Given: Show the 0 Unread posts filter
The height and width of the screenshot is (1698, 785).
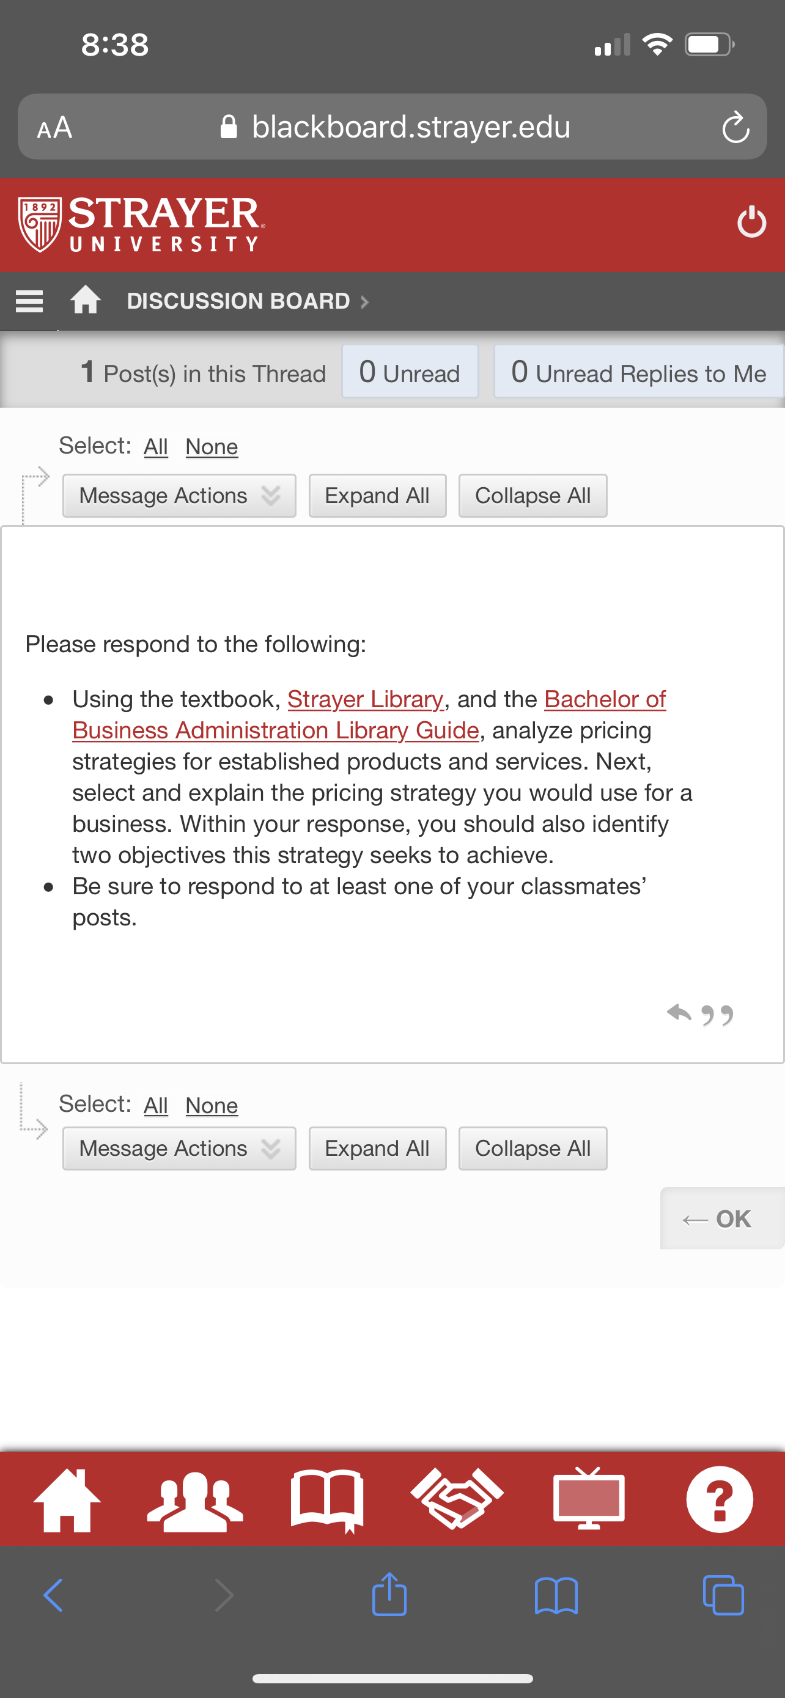Looking at the screenshot, I should click(410, 372).
